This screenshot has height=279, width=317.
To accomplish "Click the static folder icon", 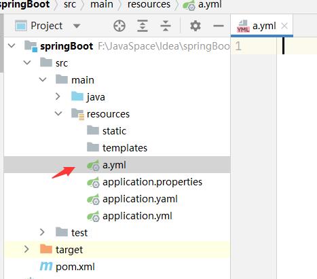I will [93, 130].
